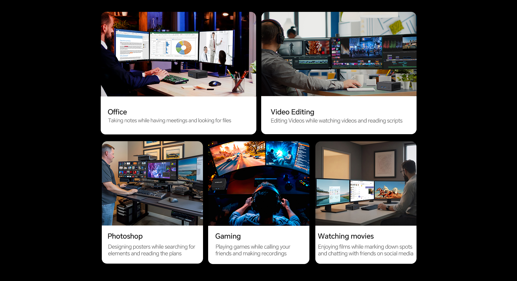Click the Photoshop heading text
The image size is (517, 281).
coord(125,236)
